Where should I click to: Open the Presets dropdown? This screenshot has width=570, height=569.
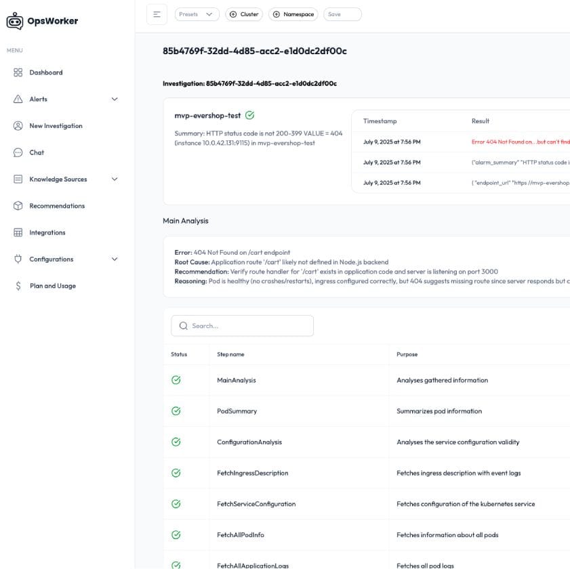coord(197,14)
